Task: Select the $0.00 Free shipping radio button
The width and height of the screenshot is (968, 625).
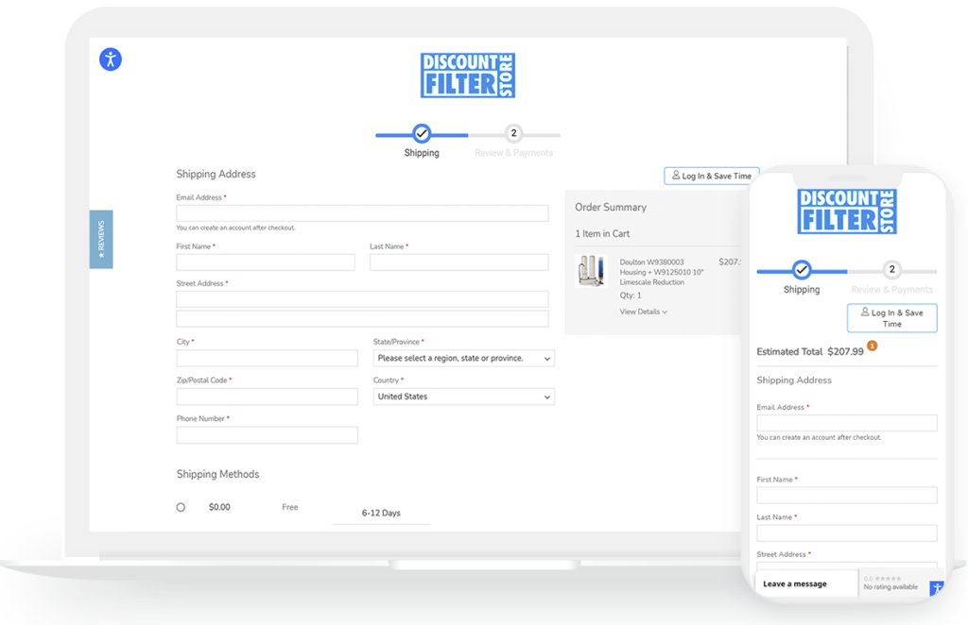Action: (x=181, y=508)
